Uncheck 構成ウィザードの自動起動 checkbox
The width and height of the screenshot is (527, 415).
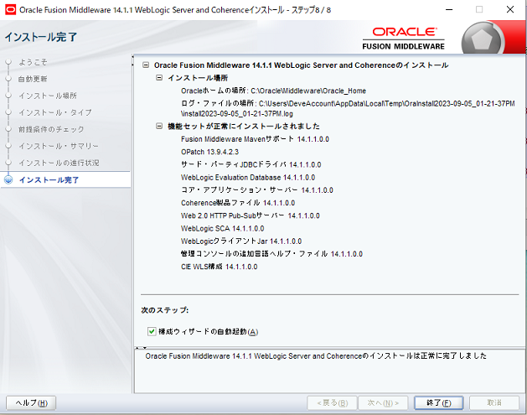click(x=152, y=332)
